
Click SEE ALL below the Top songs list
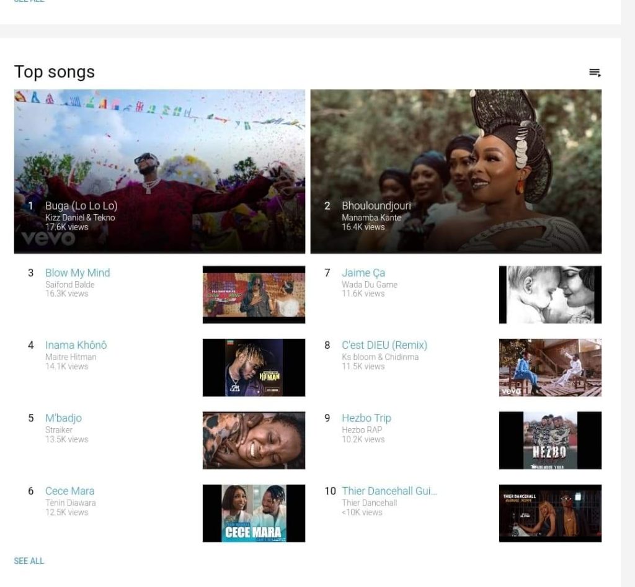coord(29,561)
